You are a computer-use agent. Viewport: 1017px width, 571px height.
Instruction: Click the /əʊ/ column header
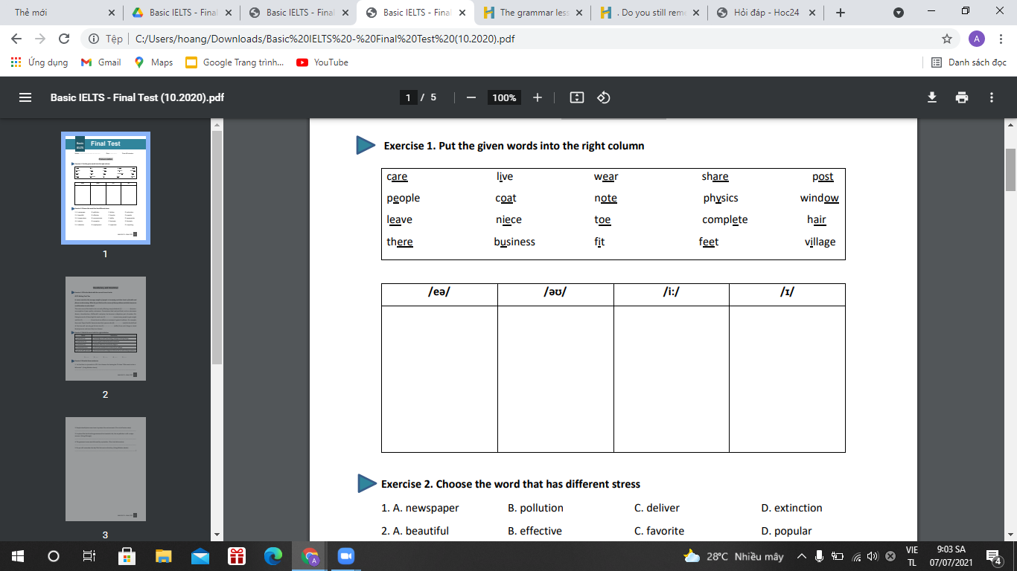555,294
